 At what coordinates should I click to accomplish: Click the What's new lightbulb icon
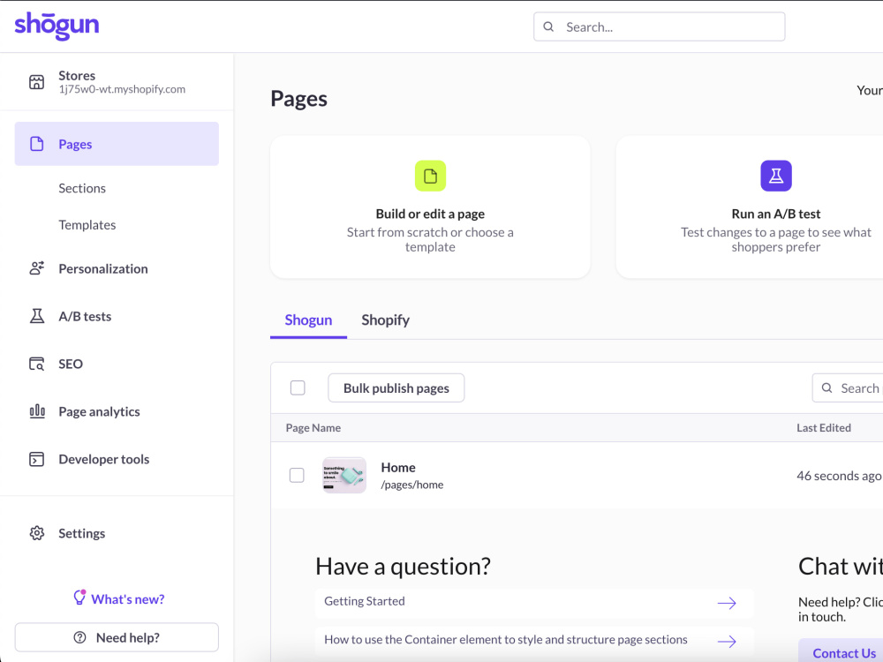[x=79, y=598]
